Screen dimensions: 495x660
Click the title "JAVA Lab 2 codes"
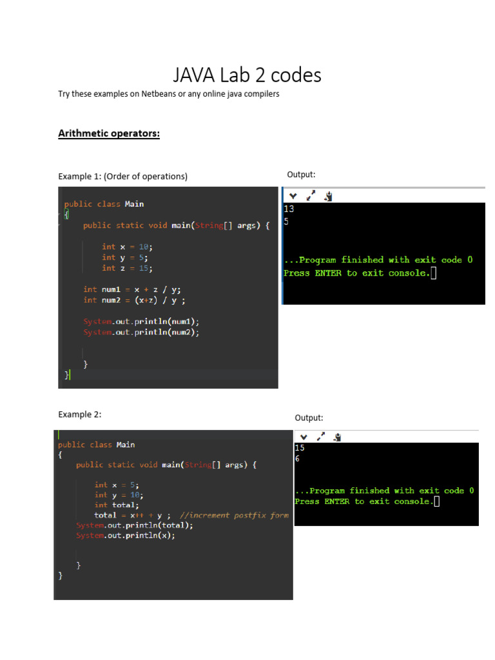(247, 75)
